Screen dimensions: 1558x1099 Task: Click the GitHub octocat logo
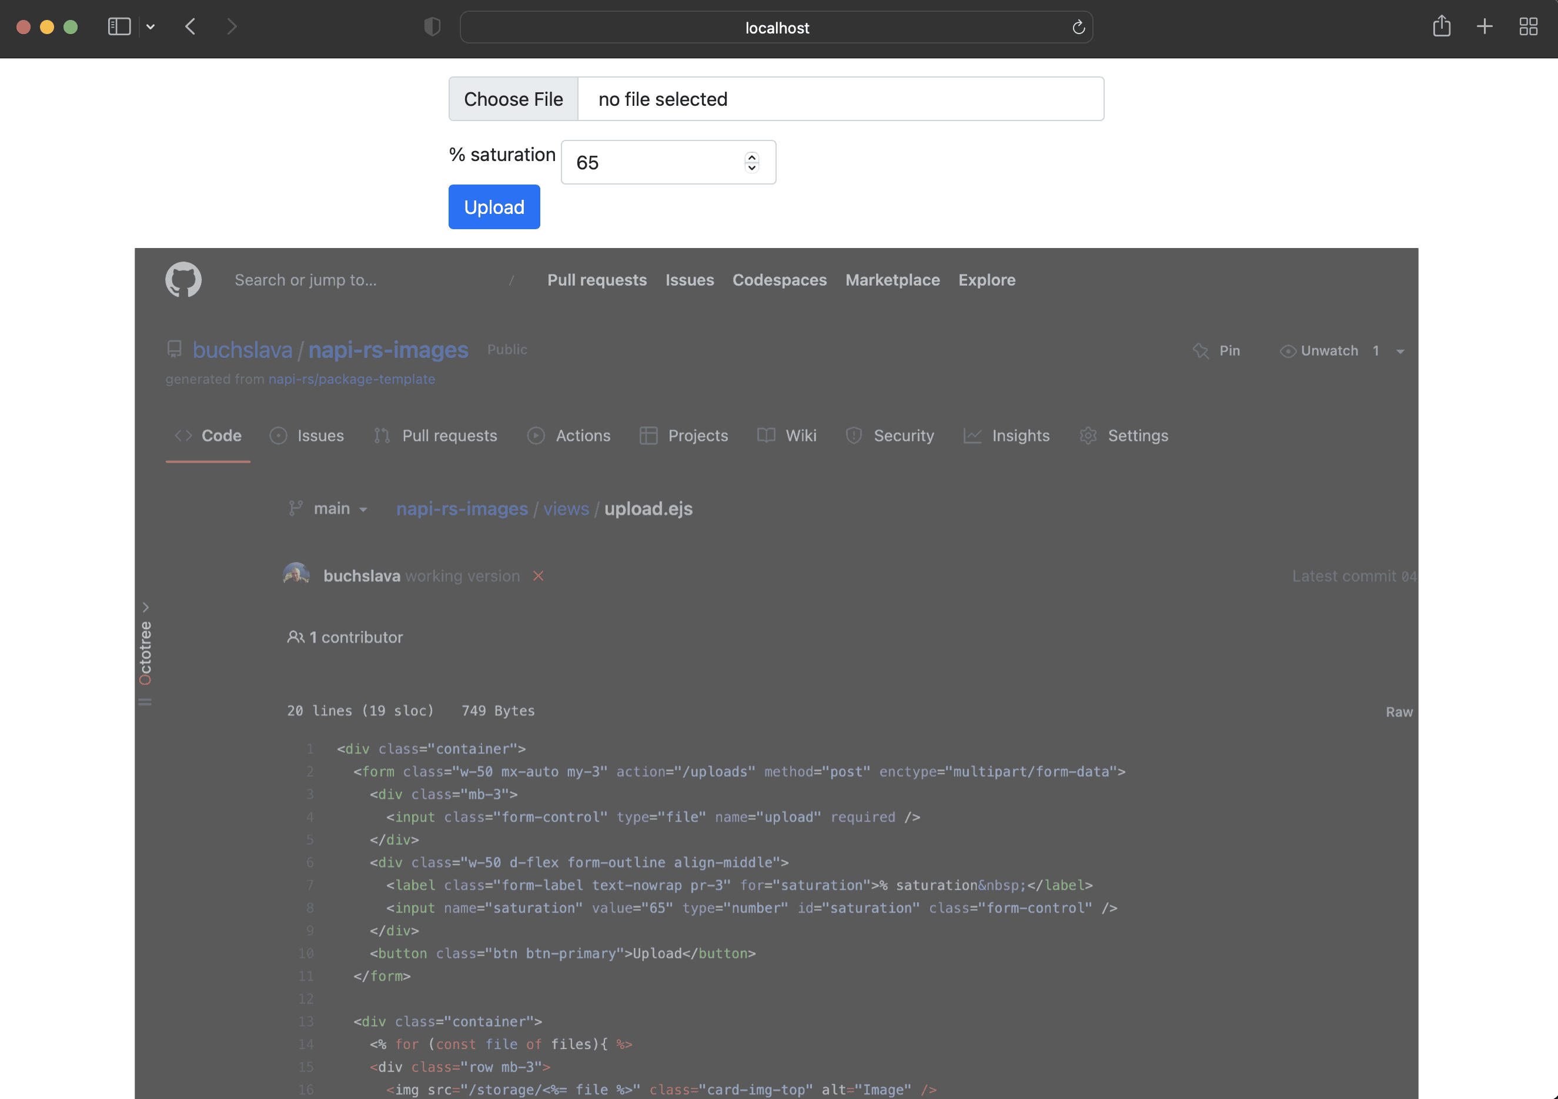(183, 280)
